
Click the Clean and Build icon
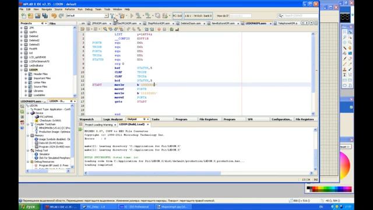pos(122,16)
